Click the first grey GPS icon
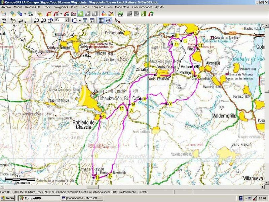Screen dimensions: 269x202 (129, 14)
